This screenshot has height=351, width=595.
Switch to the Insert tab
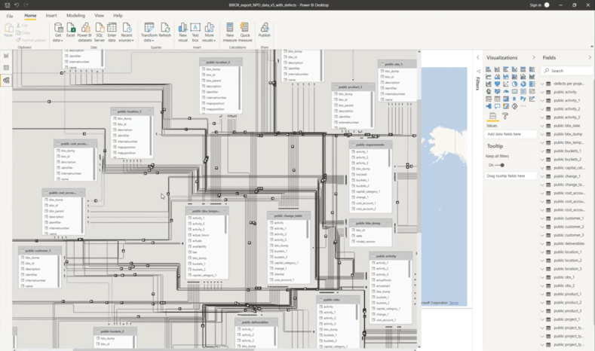point(51,16)
